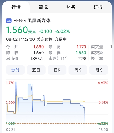Click the blue US market badge icon
The height and width of the screenshot is (133, 114).
pos(9,21)
